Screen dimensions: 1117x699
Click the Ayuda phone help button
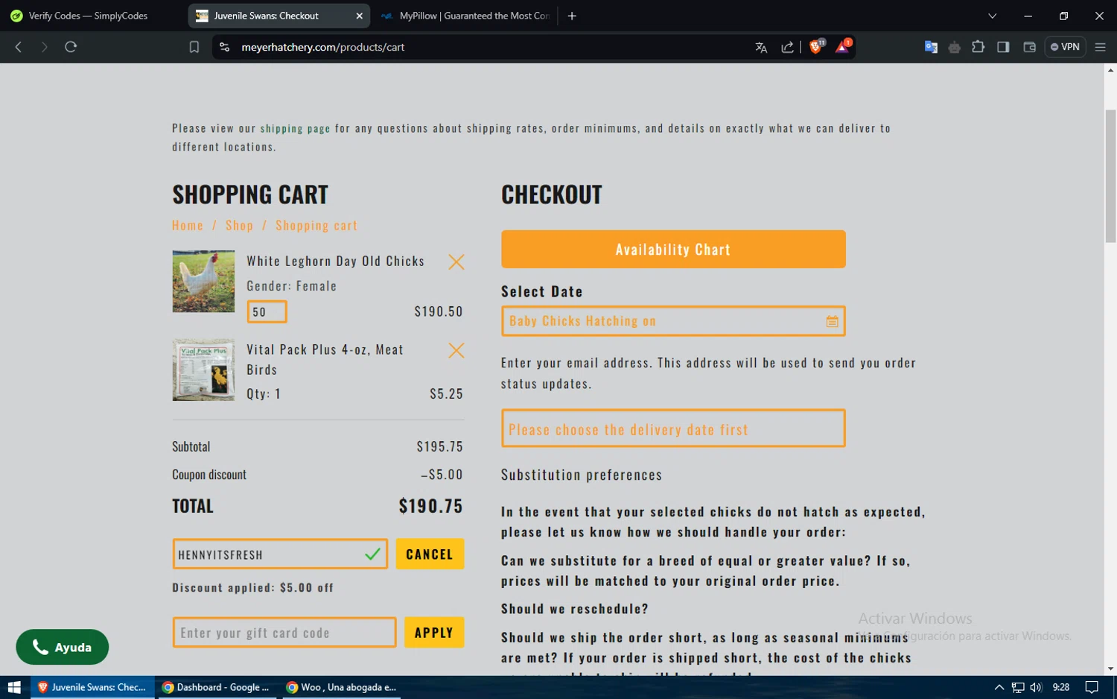[62, 647]
